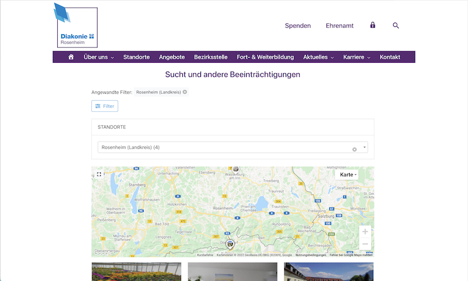Go to the Bezirksstelle page
Viewport: 468px width, 281px height.
[x=211, y=57]
